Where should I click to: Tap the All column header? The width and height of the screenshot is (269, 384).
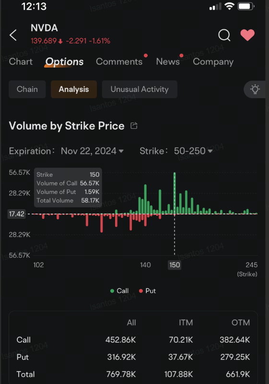pos(131,323)
